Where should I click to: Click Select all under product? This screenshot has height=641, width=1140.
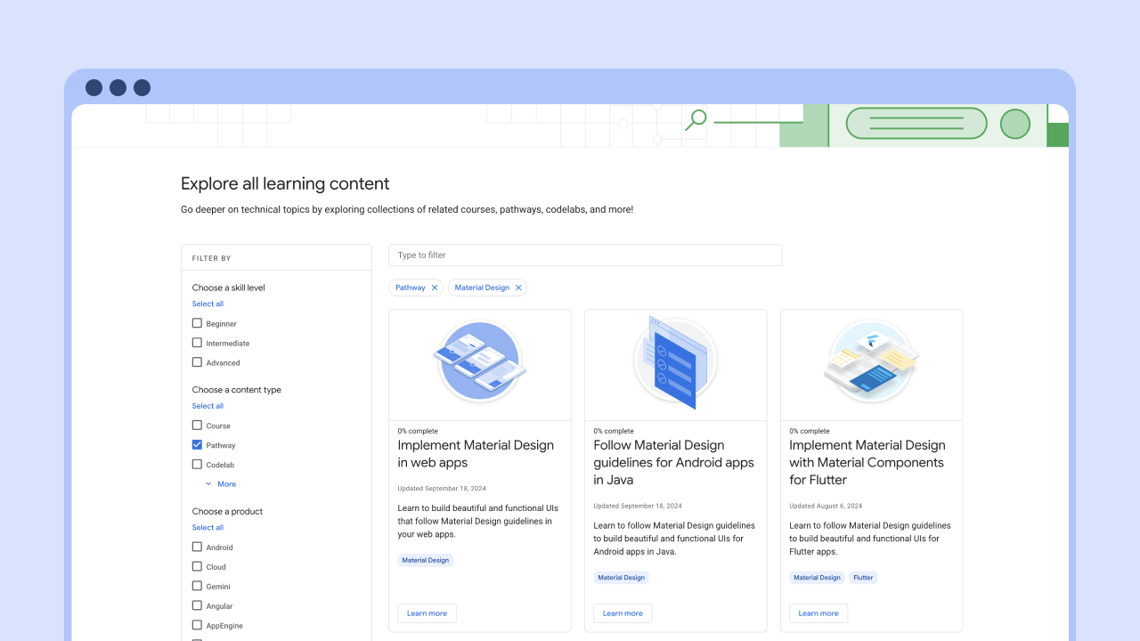click(x=208, y=527)
